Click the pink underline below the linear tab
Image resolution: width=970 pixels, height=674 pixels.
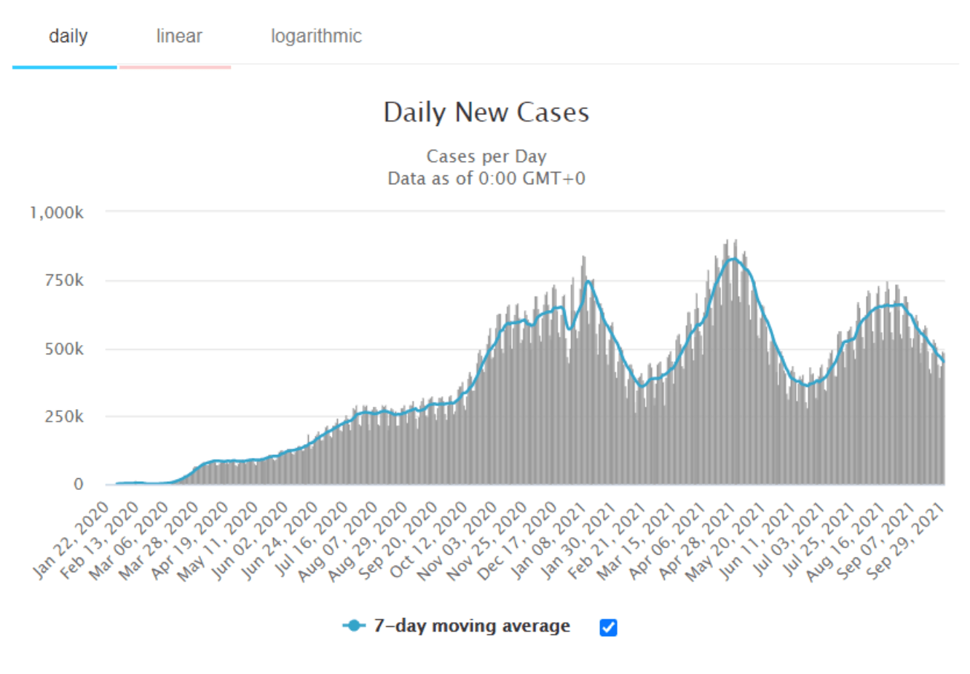(x=175, y=67)
